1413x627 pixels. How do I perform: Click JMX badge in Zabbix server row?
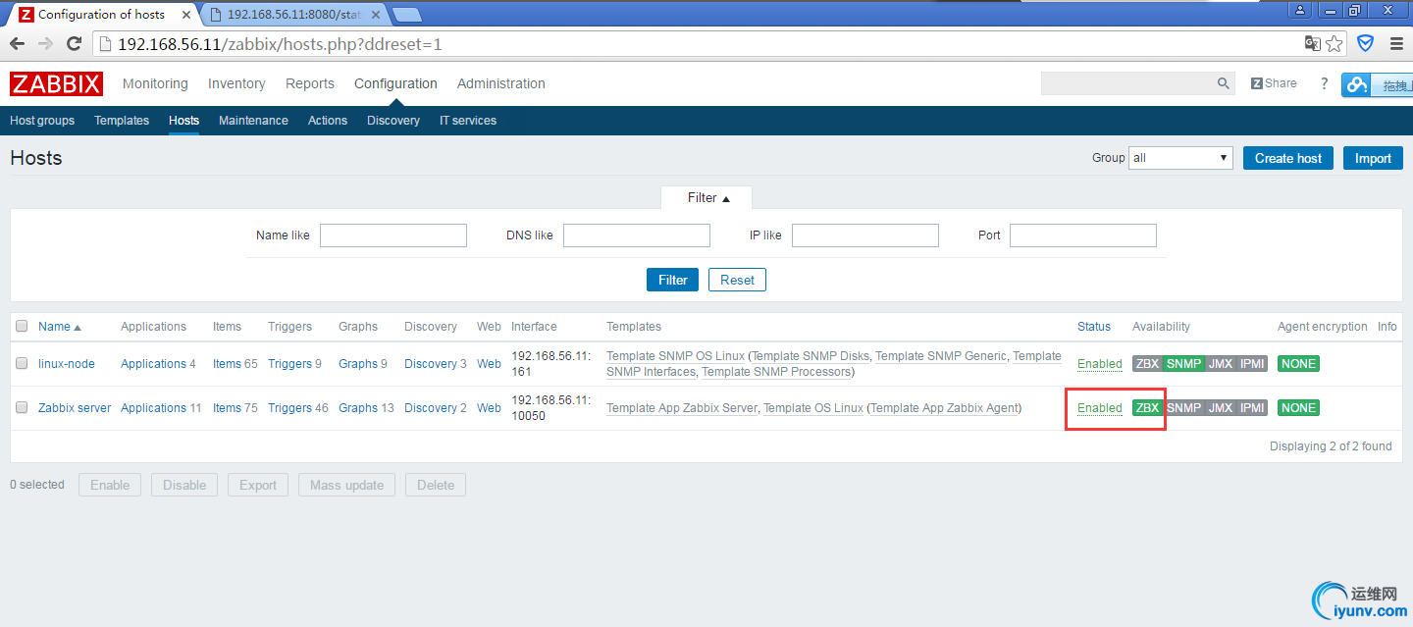pos(1221,408)
